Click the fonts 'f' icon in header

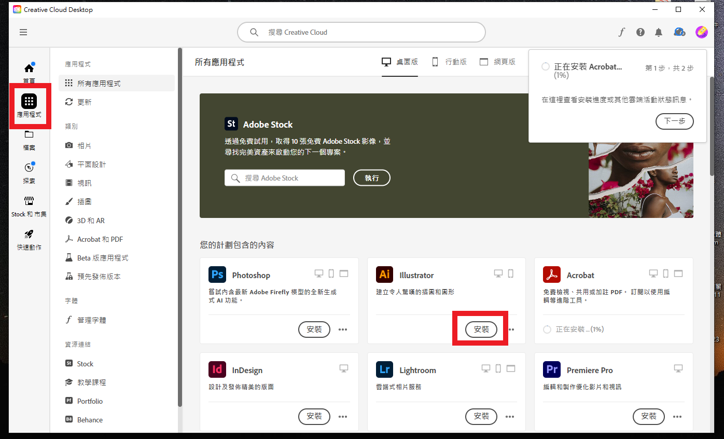tap(622, 32)
